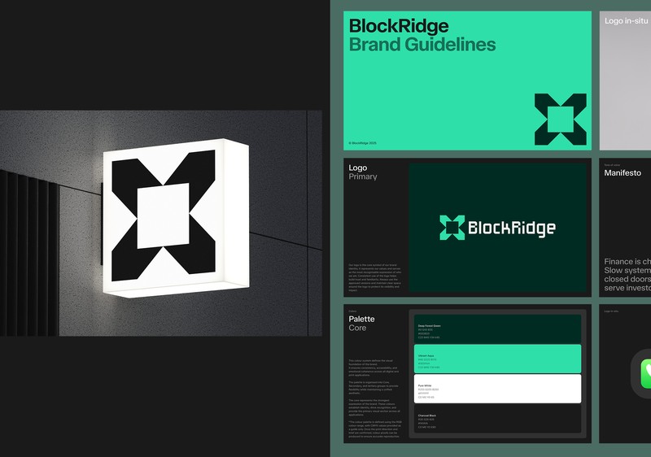Click the dark X logo mark on cover slide
The width and height of the screenshot is (651, 457).
560,119
